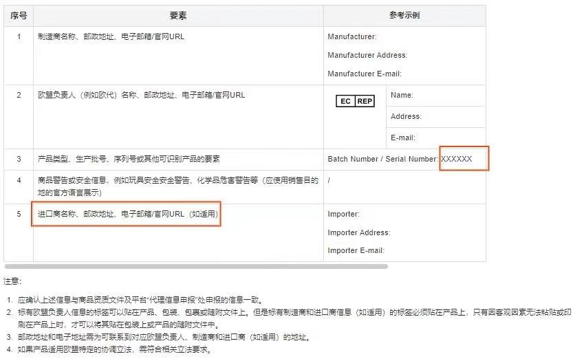584x361 pixels.
Task: Click the horizontal scrollbar under the table
Action: click(196, 267)
